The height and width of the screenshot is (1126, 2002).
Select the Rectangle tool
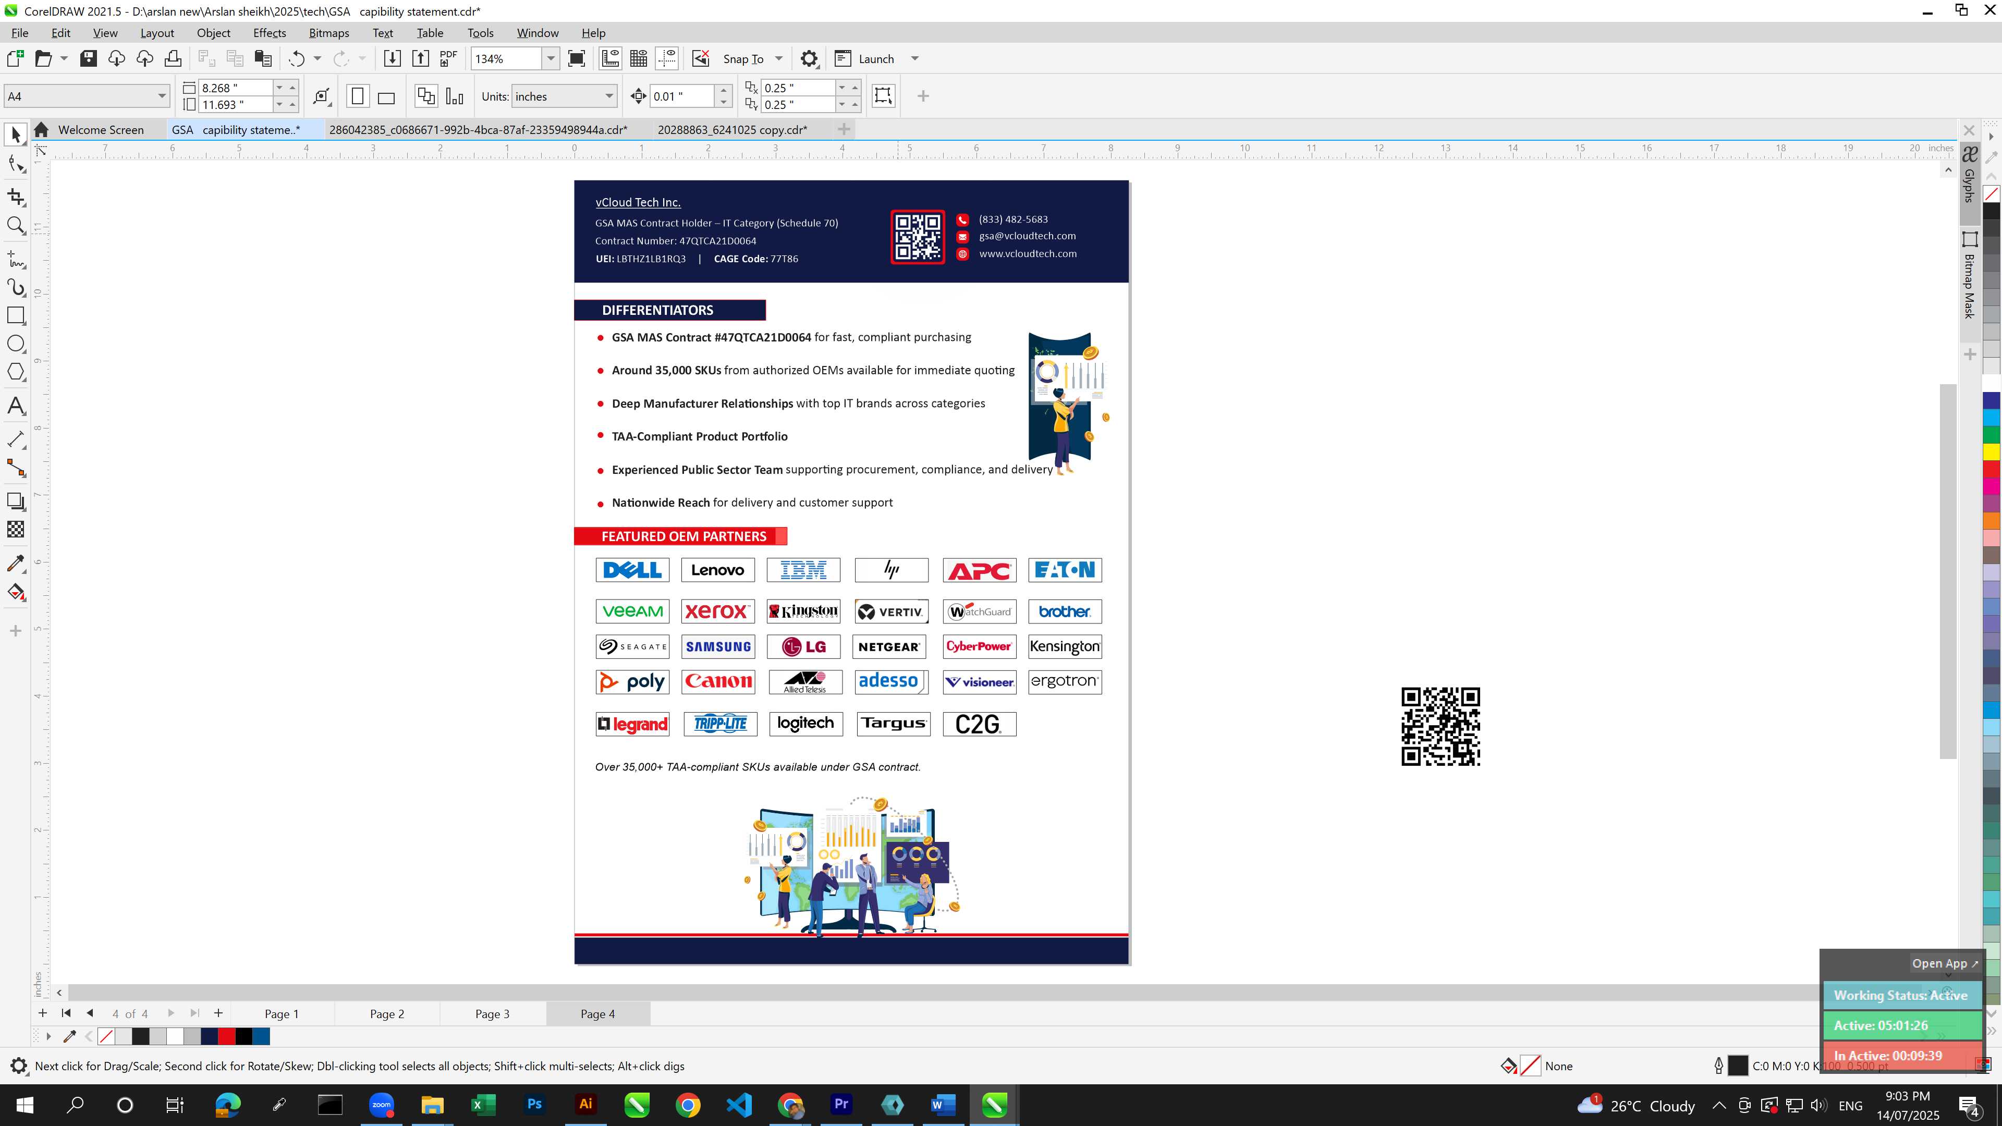click(16, 315)
